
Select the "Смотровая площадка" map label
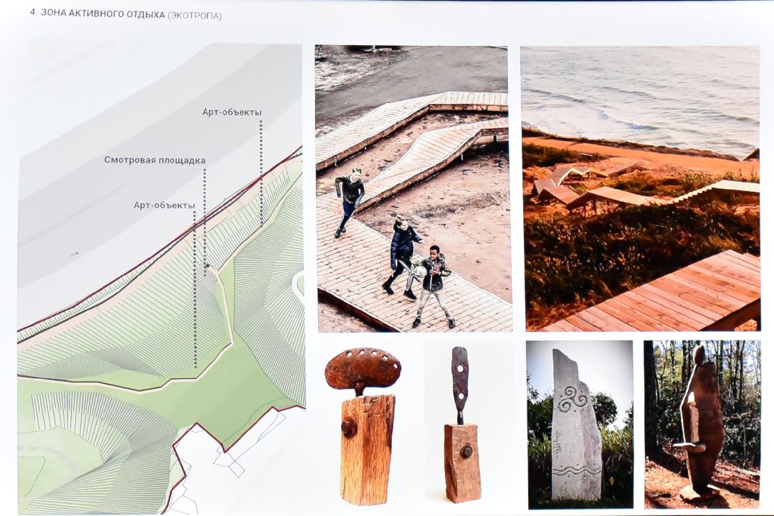155,160
